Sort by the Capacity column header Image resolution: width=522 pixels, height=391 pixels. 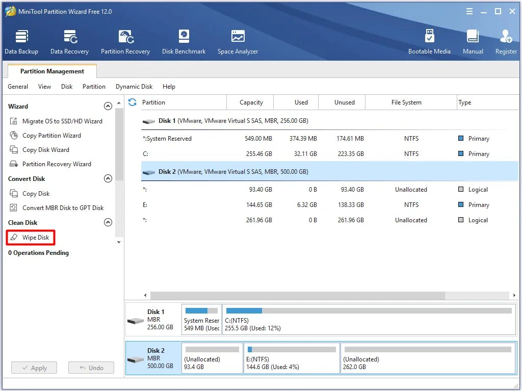pos(250,102)
